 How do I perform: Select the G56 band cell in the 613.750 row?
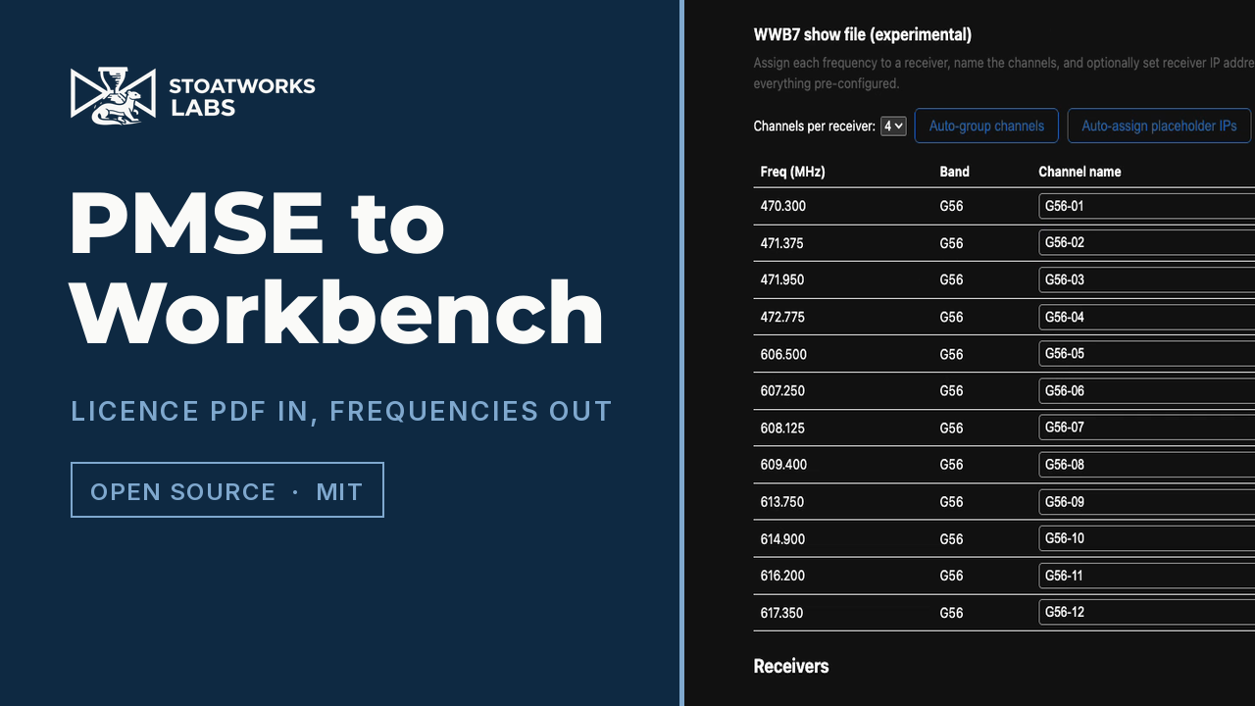coord(951,502)
